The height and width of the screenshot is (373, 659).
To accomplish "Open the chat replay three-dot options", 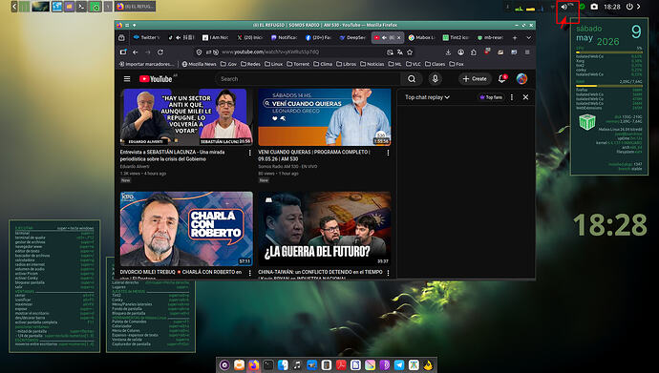I will 512,97.
